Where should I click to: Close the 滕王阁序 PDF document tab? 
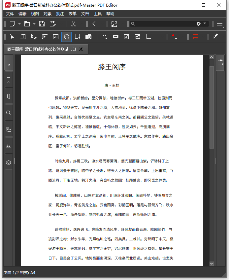coord(81,49)
